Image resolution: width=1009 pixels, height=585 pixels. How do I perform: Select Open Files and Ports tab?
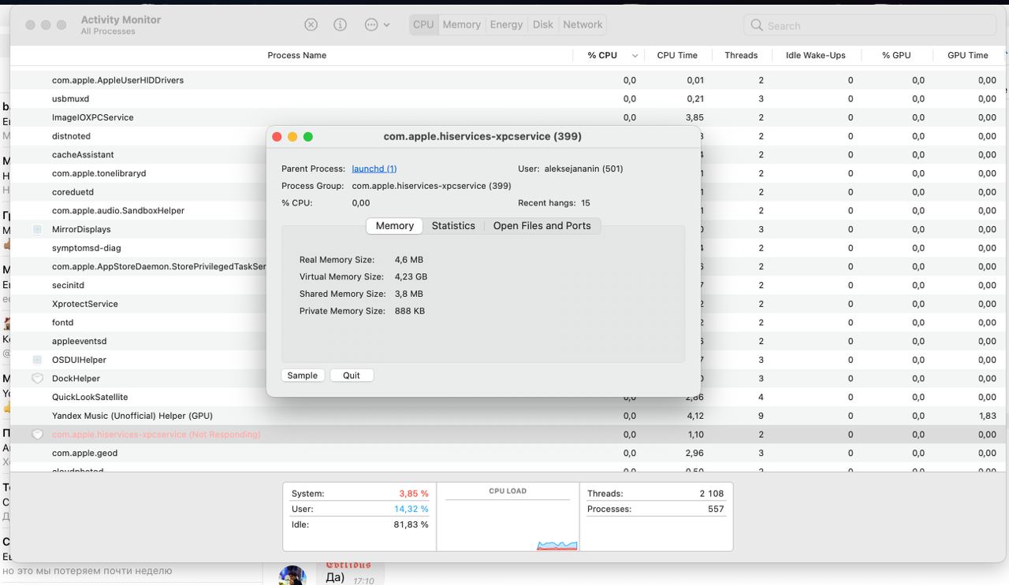[542, 225]
